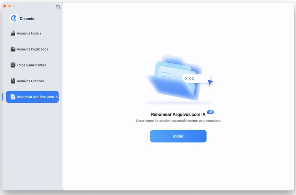
Task: Go to Arquivos Grandes
Action: point(32,81)
